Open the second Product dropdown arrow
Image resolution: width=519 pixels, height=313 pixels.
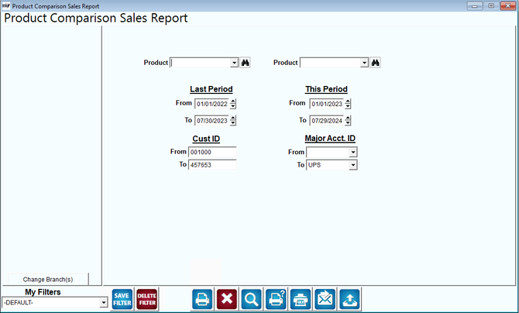(364, 63)
